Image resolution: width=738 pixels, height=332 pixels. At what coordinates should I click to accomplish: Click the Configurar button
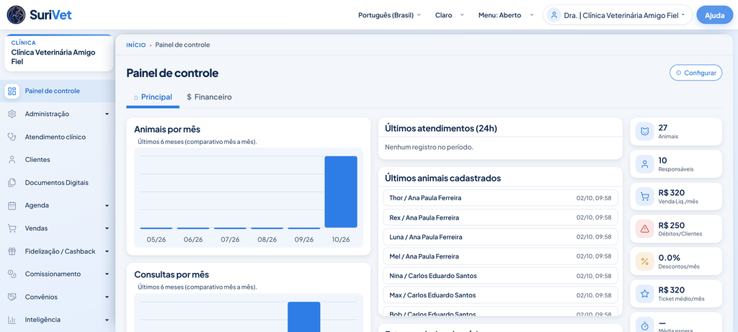695,73
